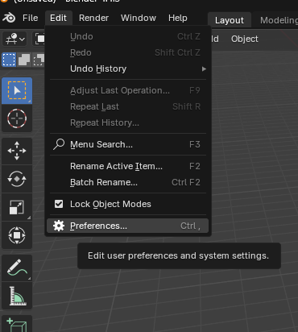Choose subtract selection mode icon
Screen dimensions: 298x332
pos(39,60)
